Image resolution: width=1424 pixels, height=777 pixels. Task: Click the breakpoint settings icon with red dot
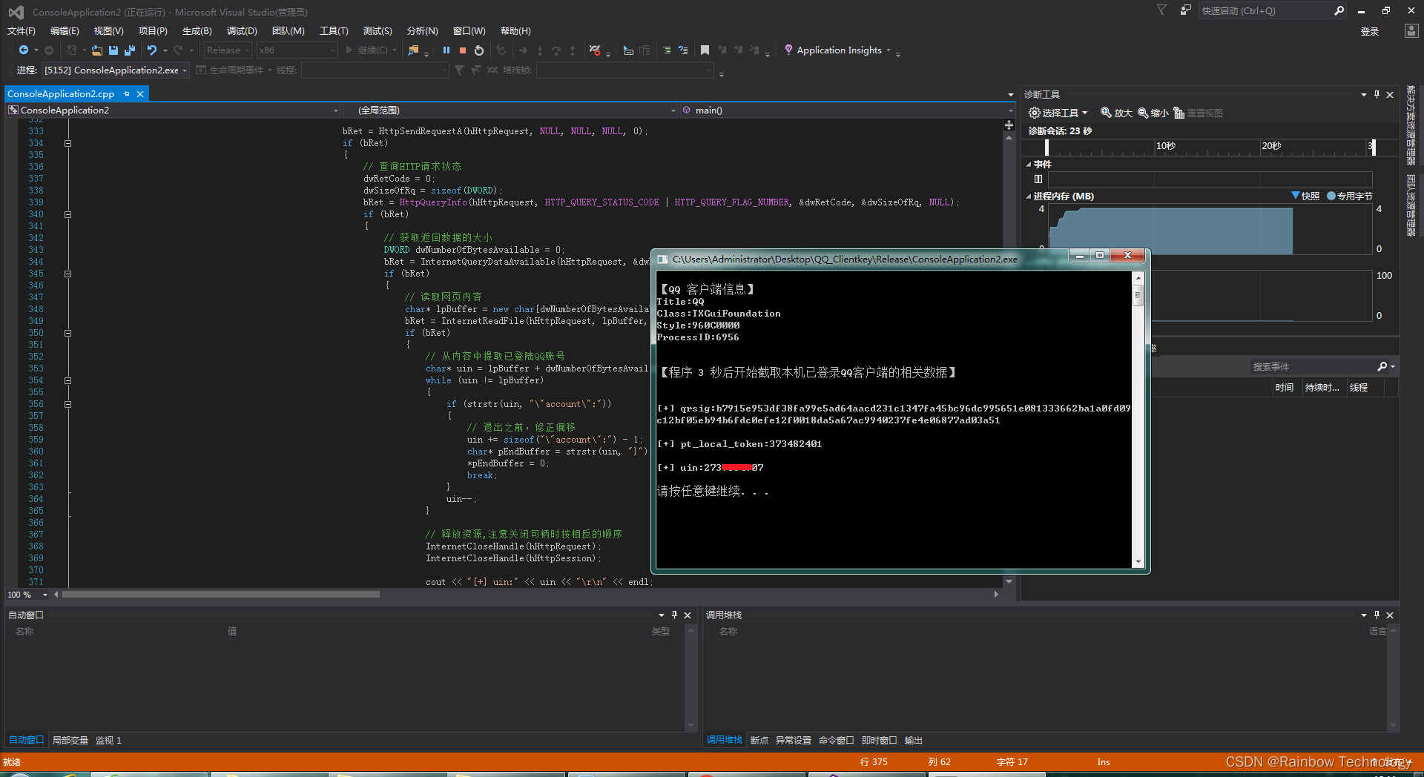[x=595, y=50]
